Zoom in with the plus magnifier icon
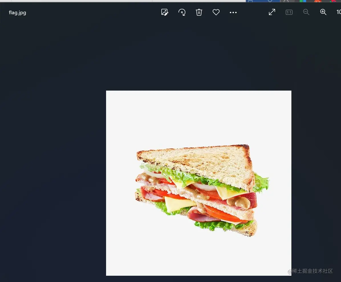 coord(323,12)
